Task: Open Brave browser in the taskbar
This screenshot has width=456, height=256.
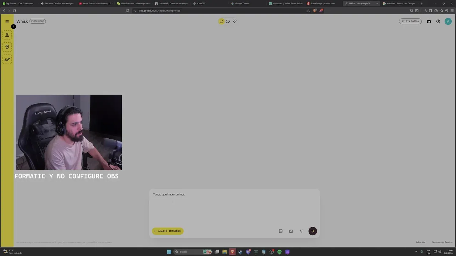Action: coord(232,252)
